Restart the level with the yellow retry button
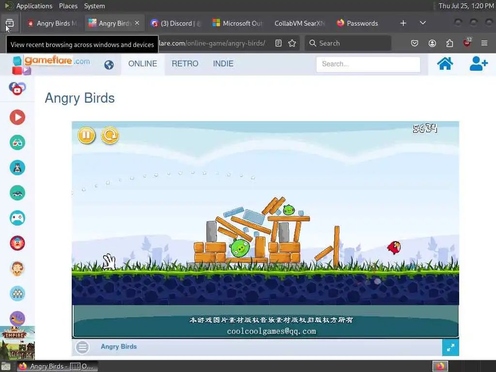The image size is (496, 372). coord(110,136)
